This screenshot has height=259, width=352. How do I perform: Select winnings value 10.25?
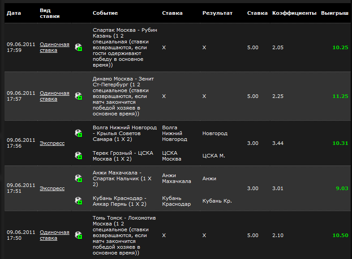pyautogui.click(x=340, y=47)
